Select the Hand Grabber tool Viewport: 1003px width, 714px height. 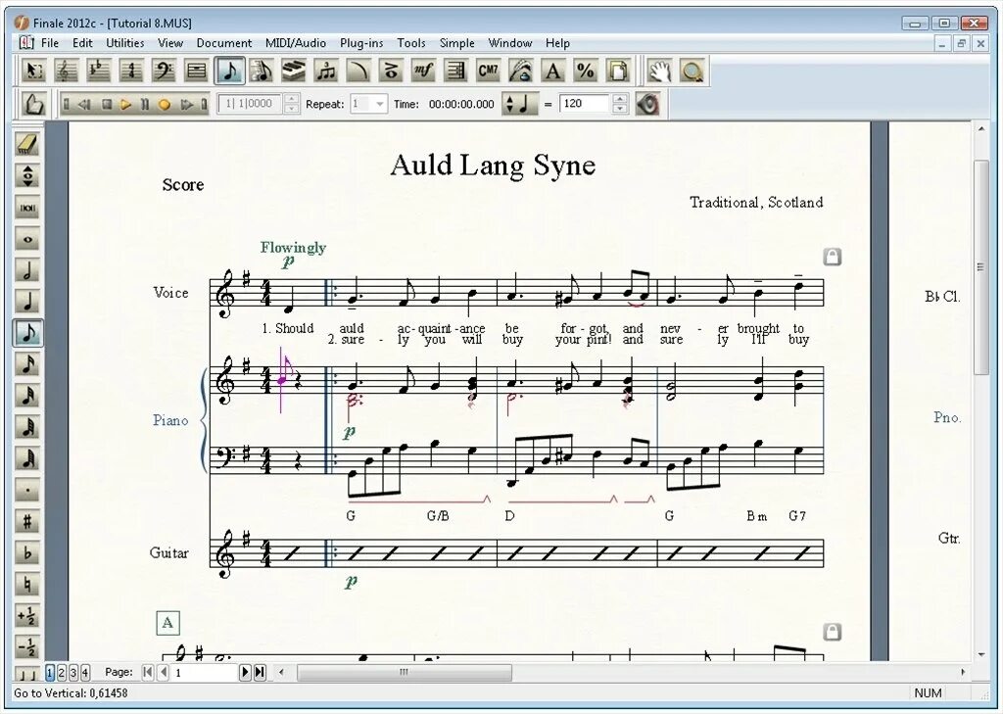659,71
